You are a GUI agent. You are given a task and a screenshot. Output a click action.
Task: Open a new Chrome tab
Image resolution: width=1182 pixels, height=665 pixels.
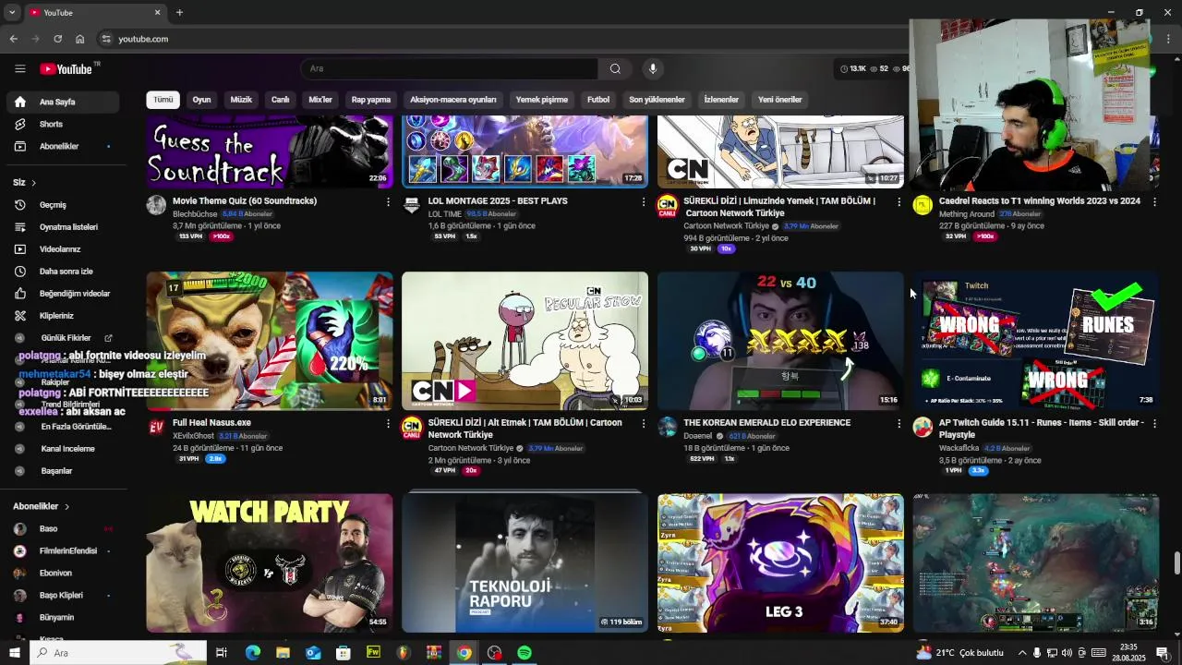179,12
